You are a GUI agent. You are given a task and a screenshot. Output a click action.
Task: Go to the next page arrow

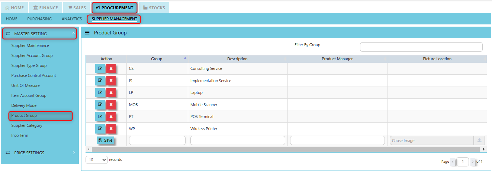(473, 162)
